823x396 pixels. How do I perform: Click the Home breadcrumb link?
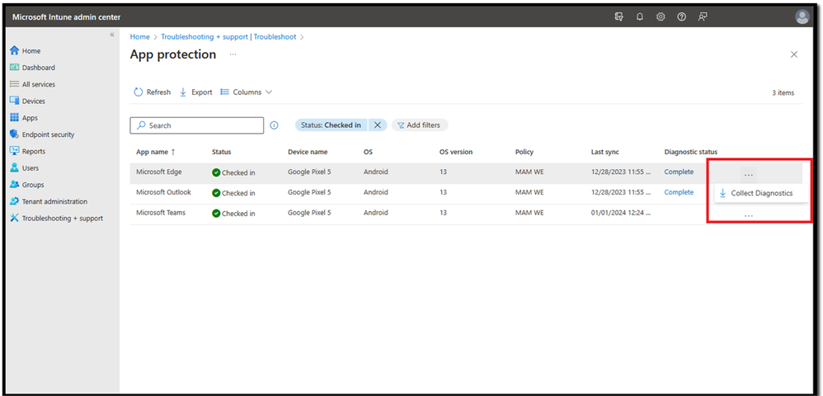click(139, 37)
